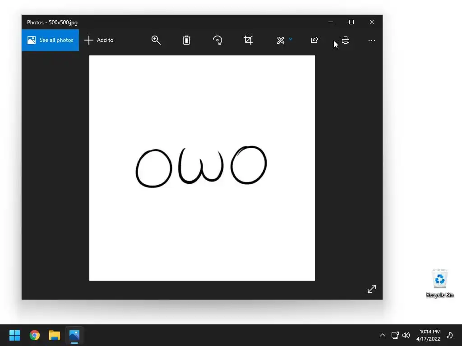Open the Windows Start menu
This screenshot has width=462, height=346.
[14, 335]
